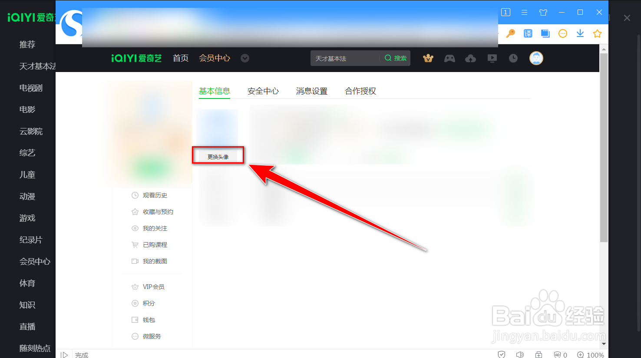Select 随刻热点 in iQIYI app sidebar
The width and height of the screenshot is (641, 358).
35,348
